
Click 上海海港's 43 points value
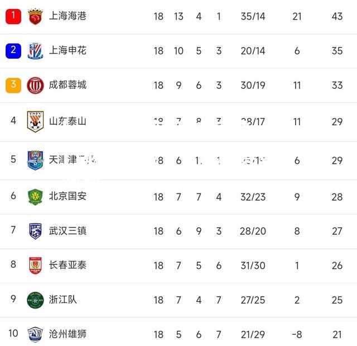point(337,16)
